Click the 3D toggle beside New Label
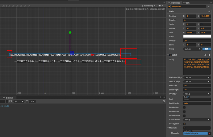The height and width of the screenshot is (137, 213). (209, 7)
